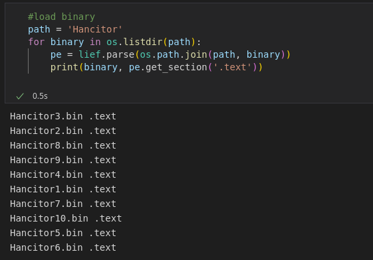Viewport: 373px width, 260px height.
Task: Click output line Hancitor10.bin .text
Action: 66,218
